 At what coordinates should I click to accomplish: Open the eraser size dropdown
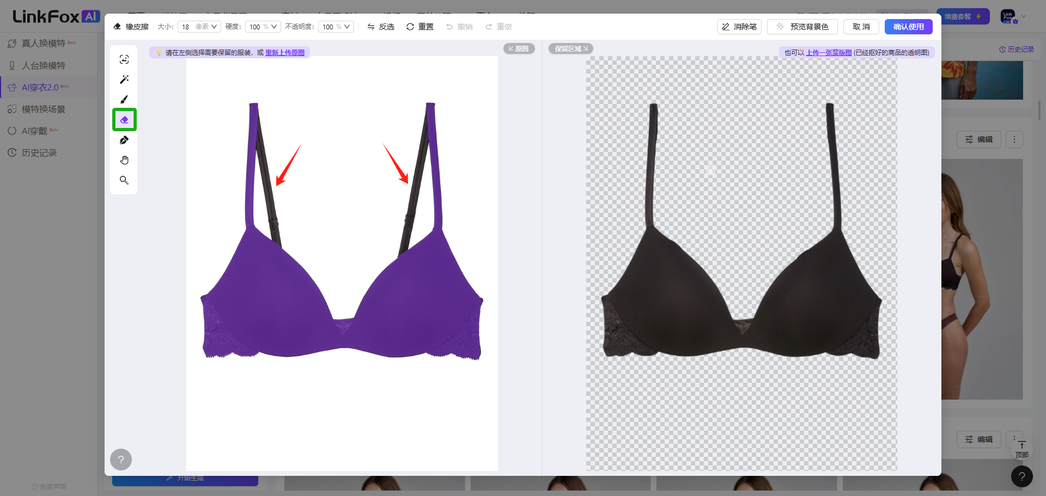point(199,27)
